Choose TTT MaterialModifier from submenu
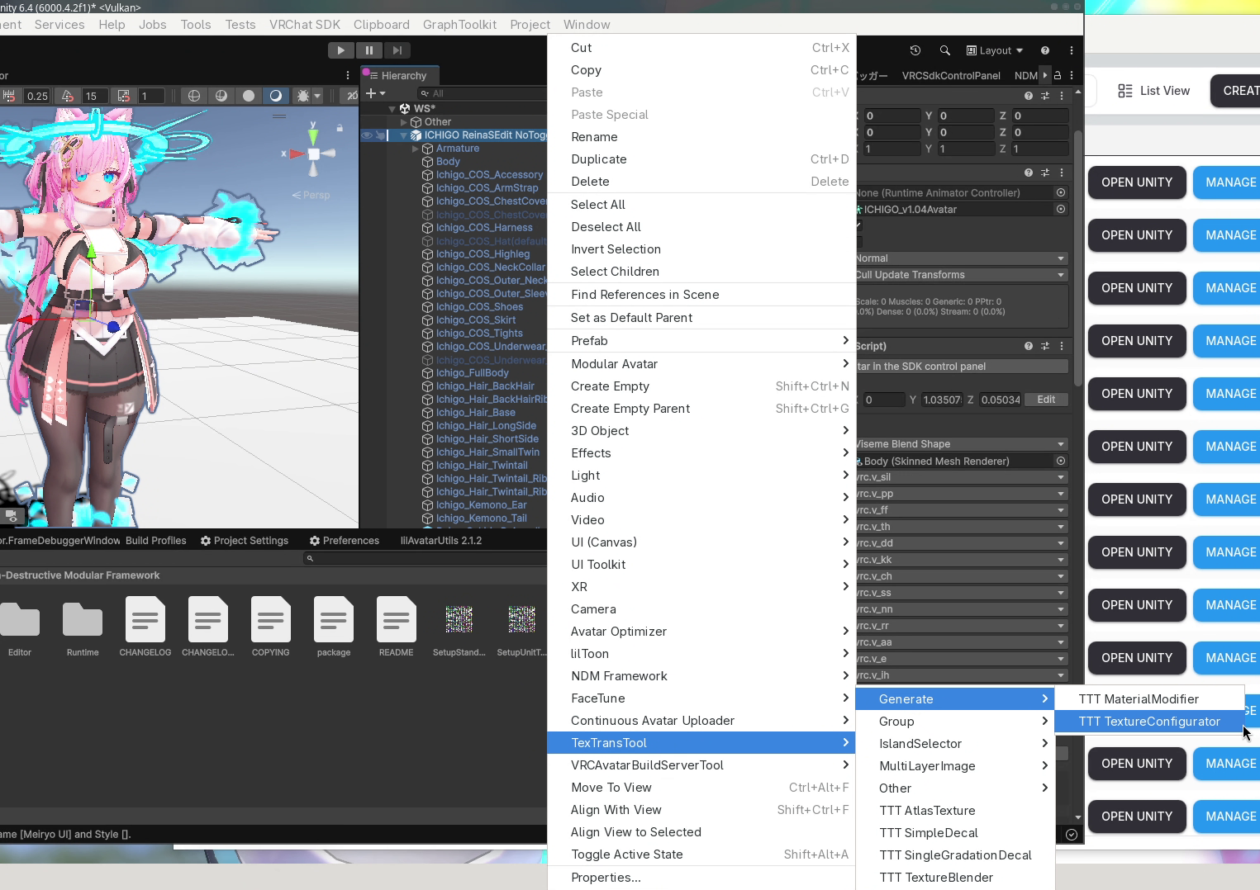The image size is (1260, 890). click(1149, 699)
